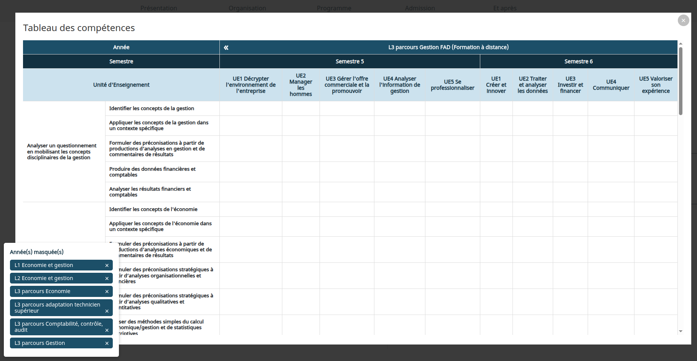The height and width of the screenshot is (361, 697).
Task: Remove L3 parcours Economie tag
Action: click(x=107, y=292)
